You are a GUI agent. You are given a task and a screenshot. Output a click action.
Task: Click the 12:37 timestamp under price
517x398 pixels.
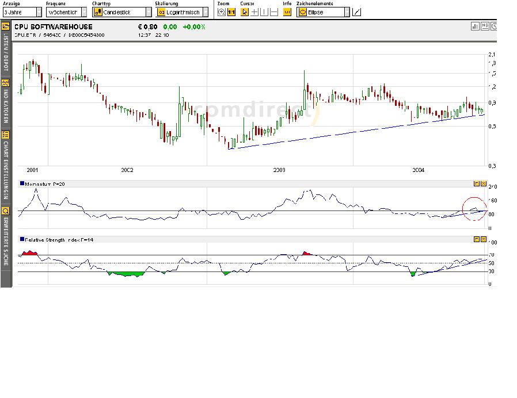(145, 35)
